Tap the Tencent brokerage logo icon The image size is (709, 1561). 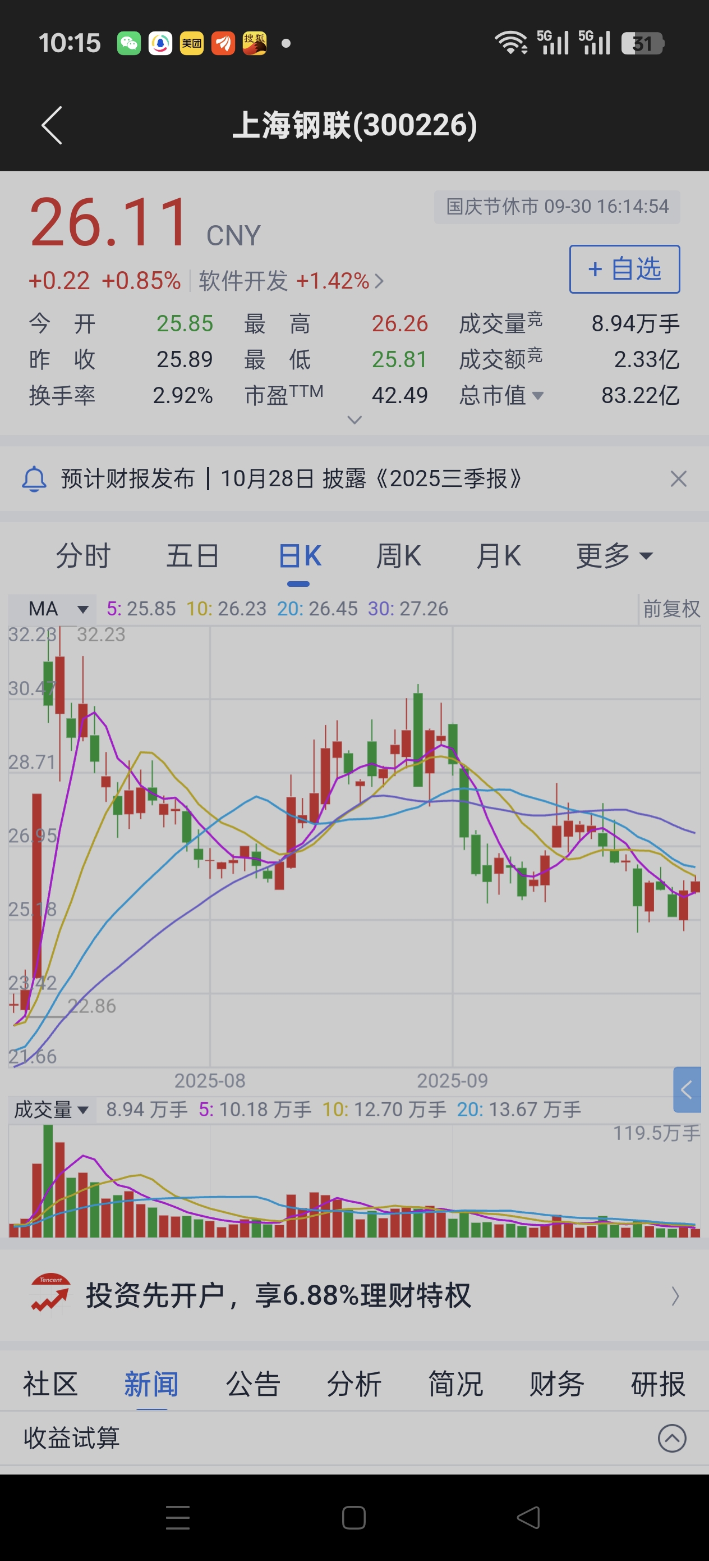click(x=50, y=1295)
